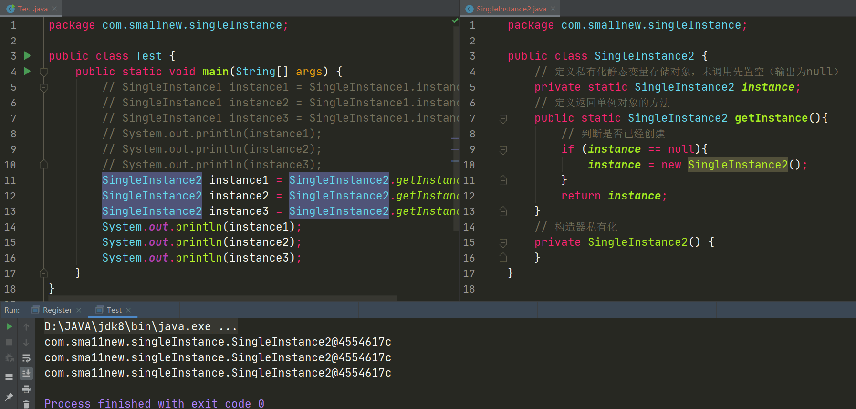This screenshot has height=409, width=856.
Task: Click fold end marker at line 10 in Test.java
Action: click(x=44, y=165)
